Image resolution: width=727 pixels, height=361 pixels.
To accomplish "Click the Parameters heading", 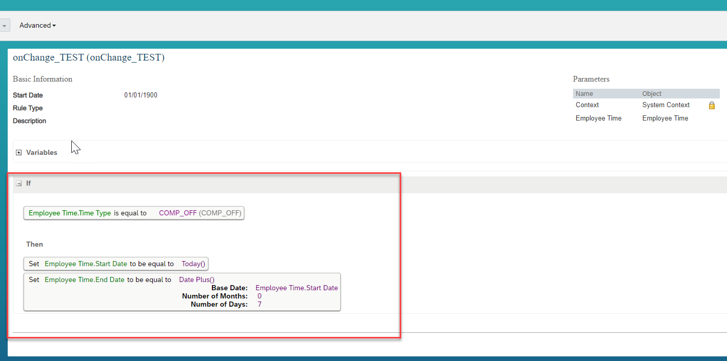I will (x=591, y=79).
